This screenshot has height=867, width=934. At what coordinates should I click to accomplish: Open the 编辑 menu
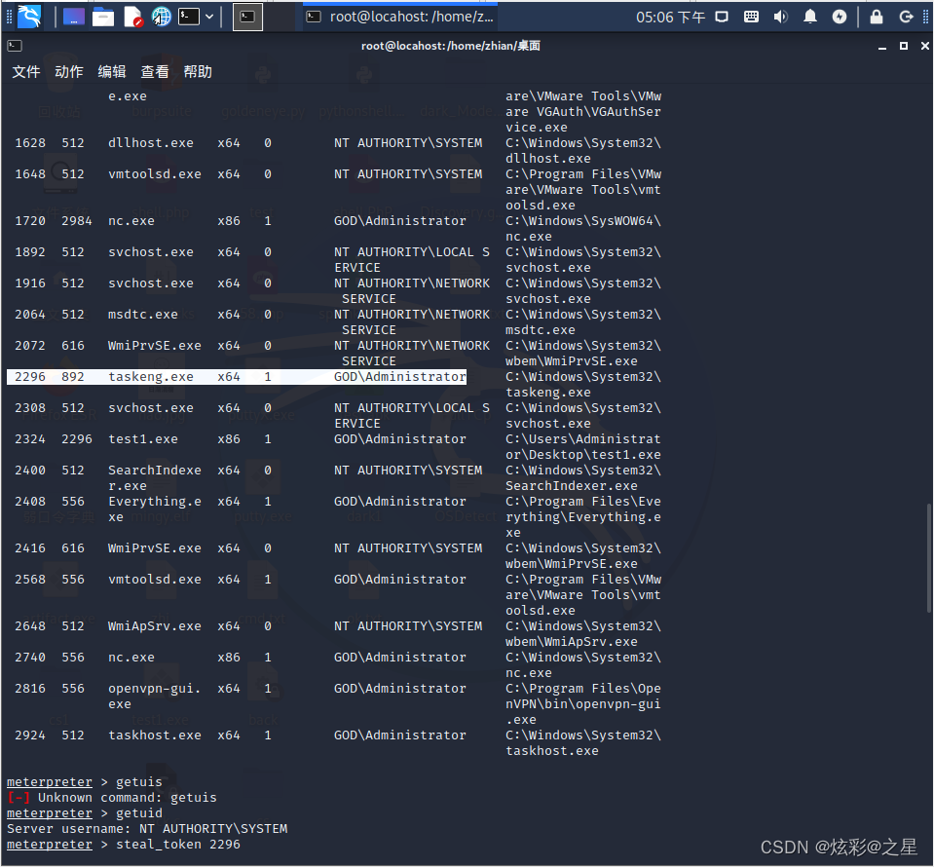click(x=112, y=71)
